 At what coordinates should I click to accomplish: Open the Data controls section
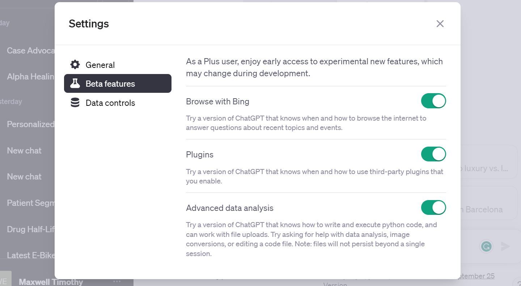110,103
